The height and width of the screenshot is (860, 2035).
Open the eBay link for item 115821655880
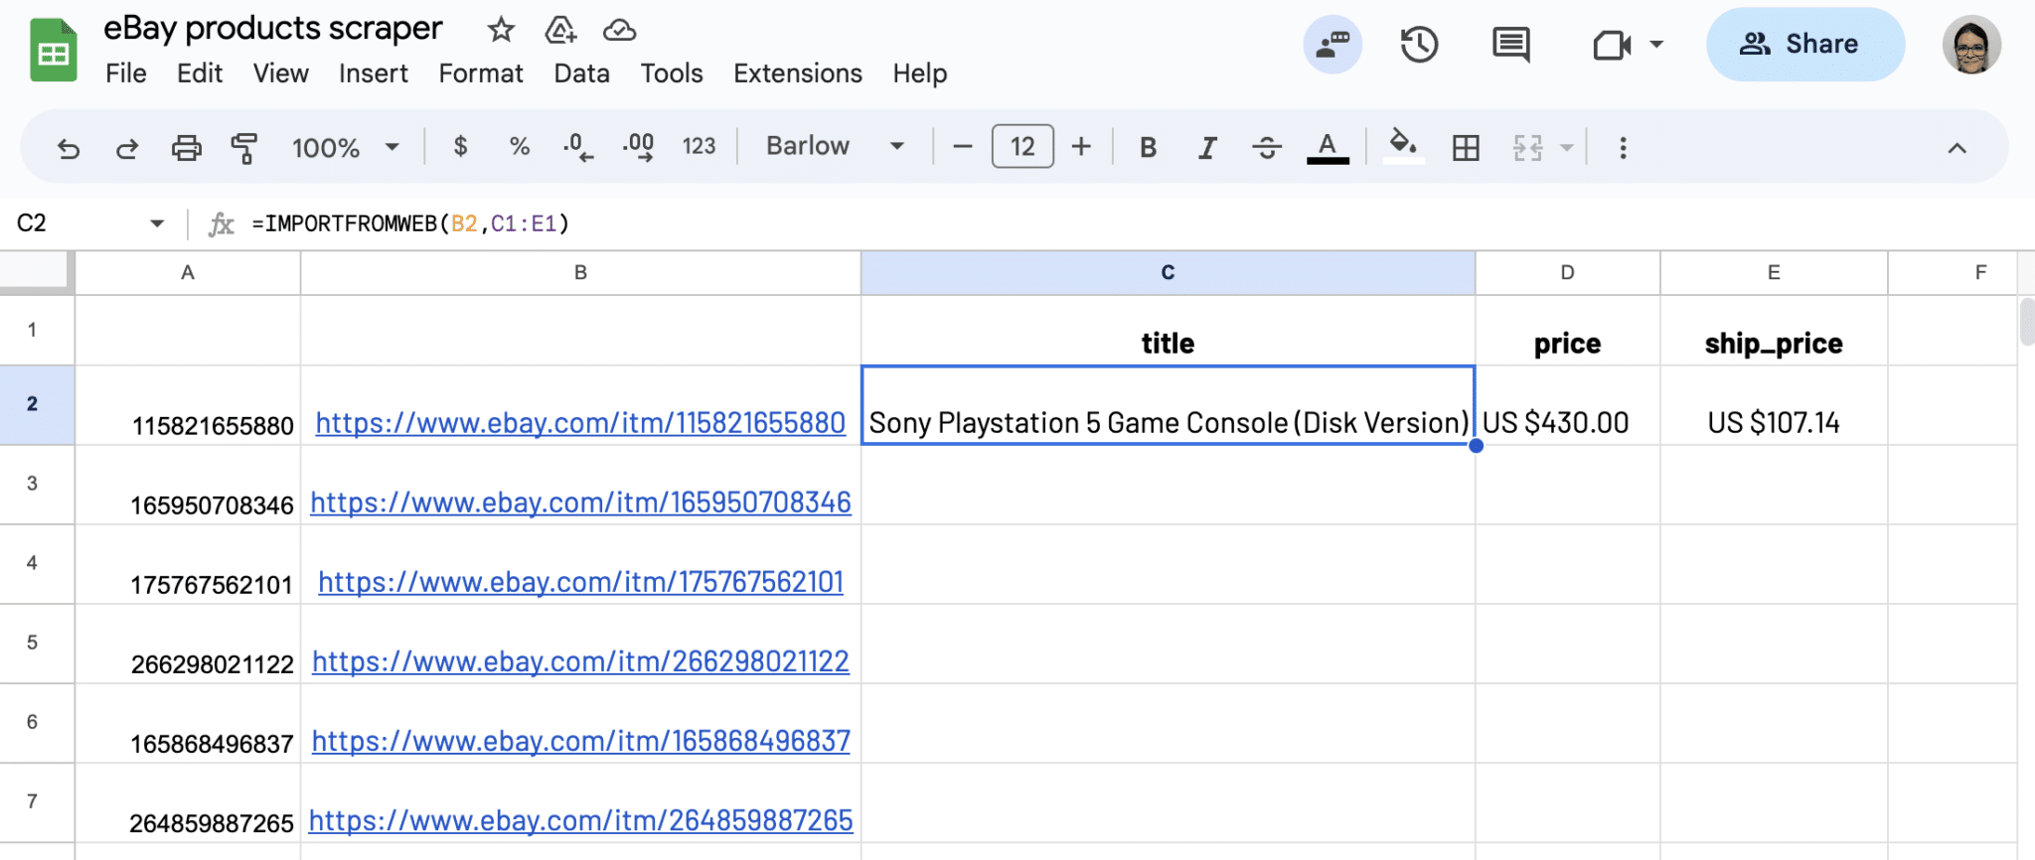580,423
